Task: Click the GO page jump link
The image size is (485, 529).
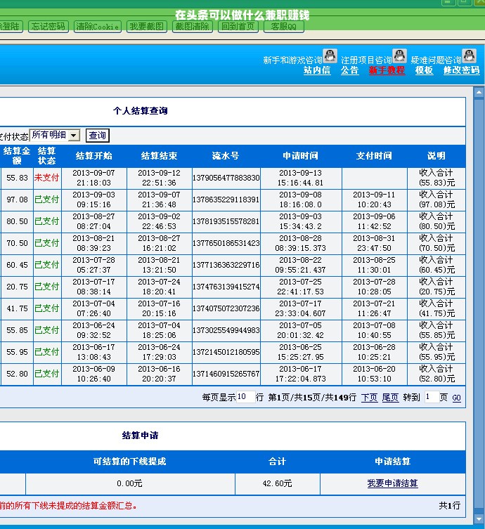Action: pos(456,398)
